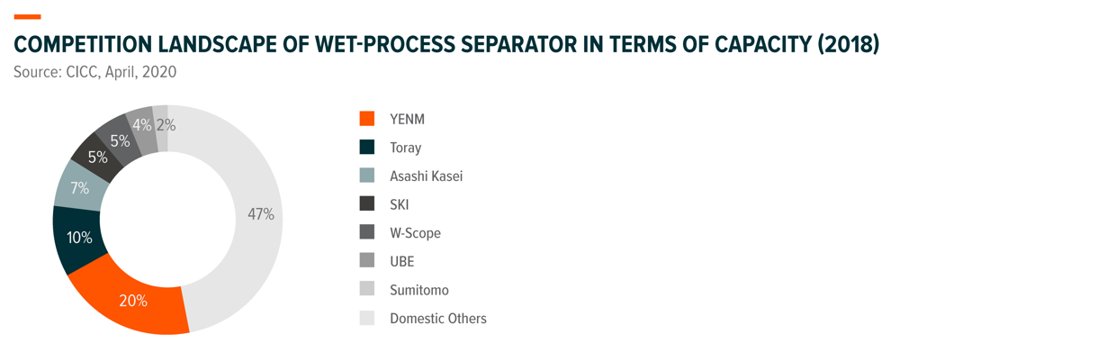Click the YENM legend label
The height and width of the screenshot is (361, 1116).
(407, 119)
